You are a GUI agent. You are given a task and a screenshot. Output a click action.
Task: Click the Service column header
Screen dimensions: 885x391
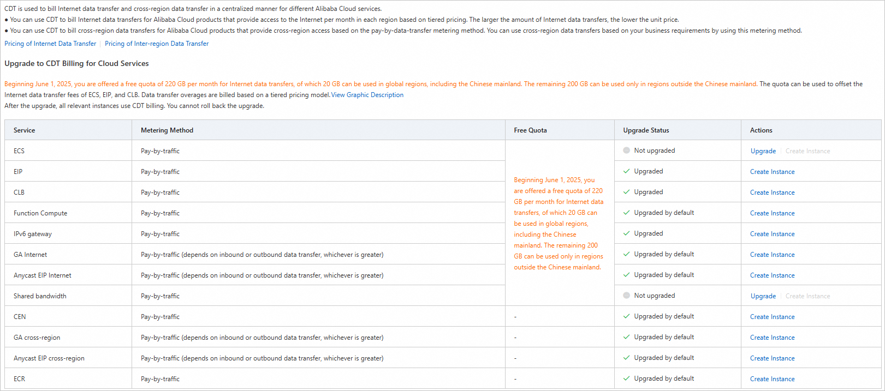(68, 130)
